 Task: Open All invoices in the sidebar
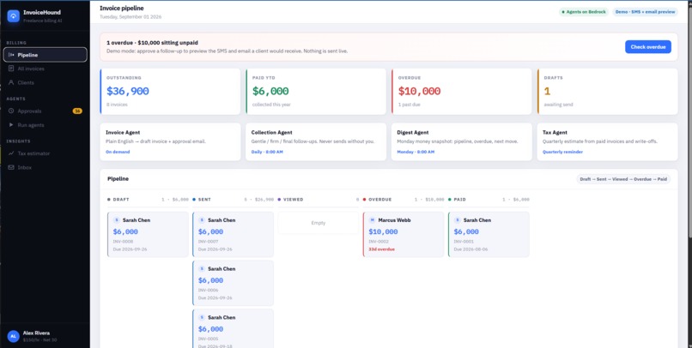(x=45, y=69)
